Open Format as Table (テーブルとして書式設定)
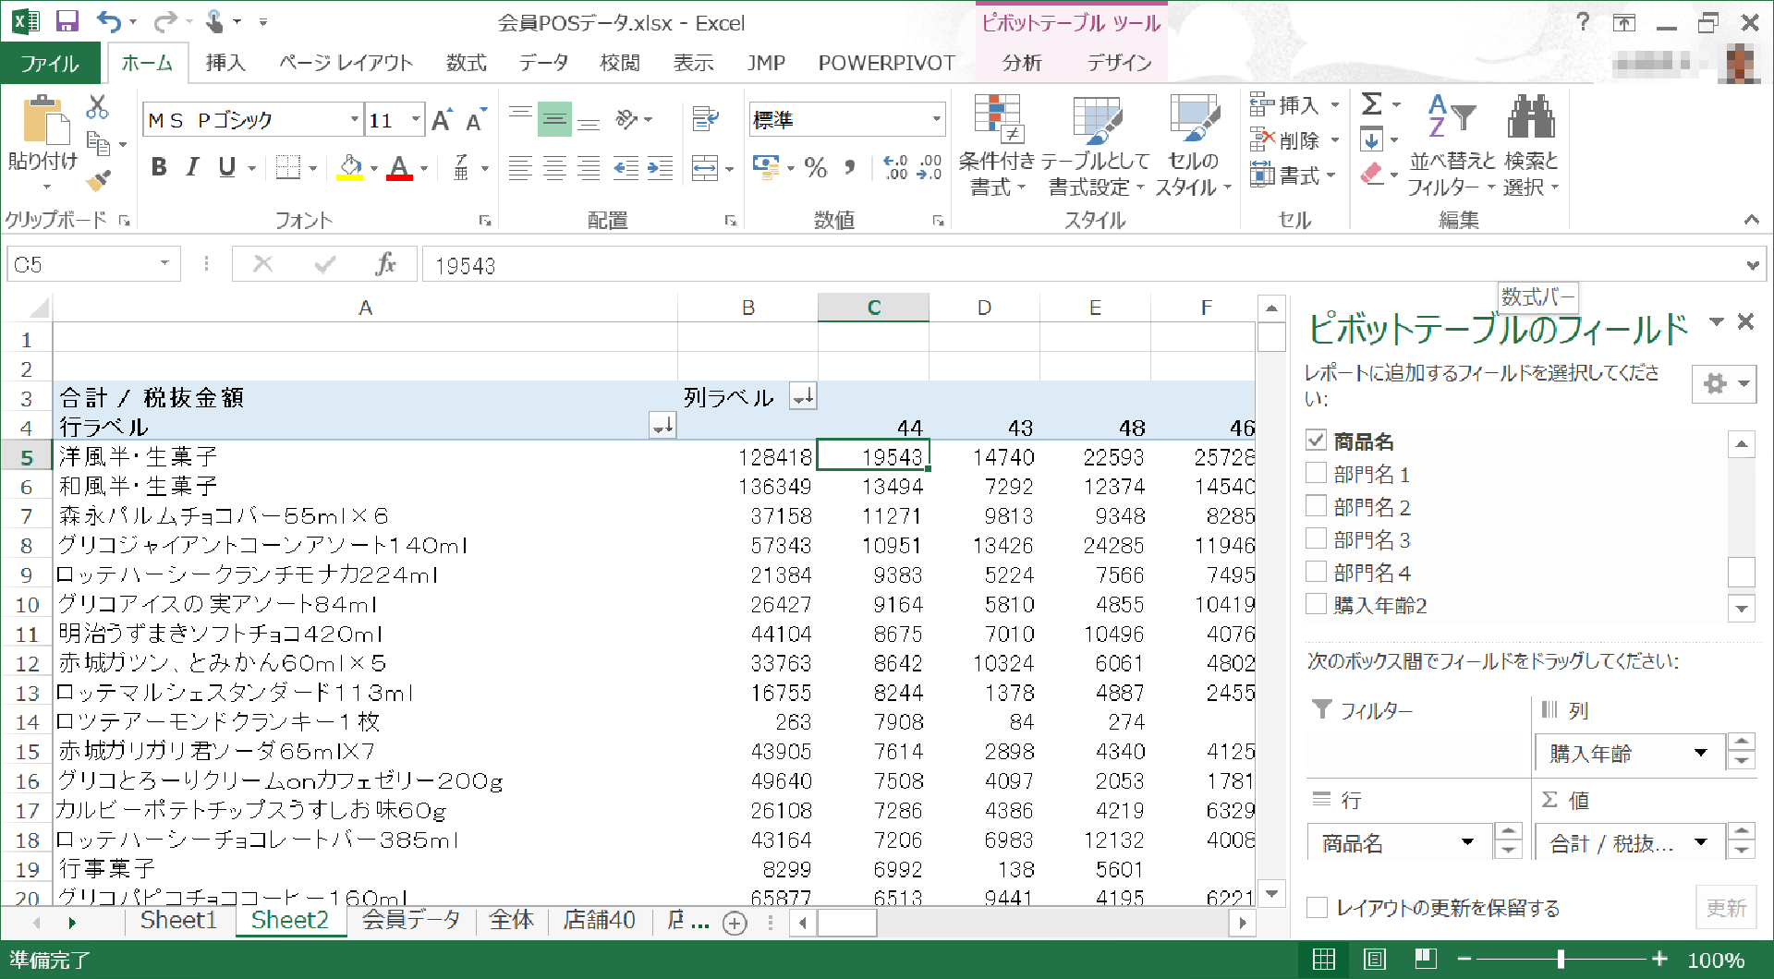 click(1096, 146)
